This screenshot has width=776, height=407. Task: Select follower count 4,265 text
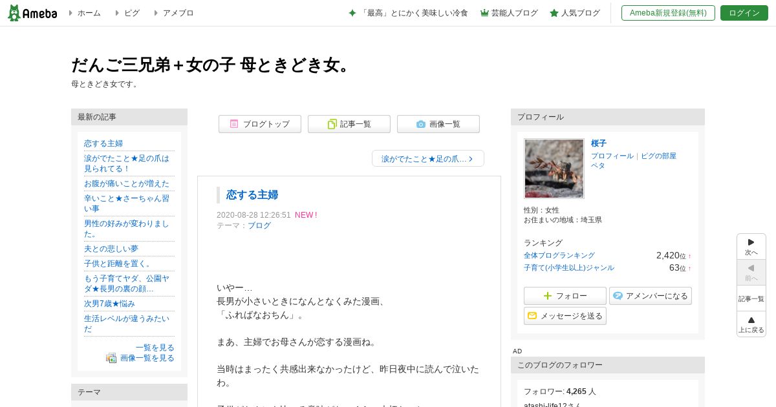[576, 391]
